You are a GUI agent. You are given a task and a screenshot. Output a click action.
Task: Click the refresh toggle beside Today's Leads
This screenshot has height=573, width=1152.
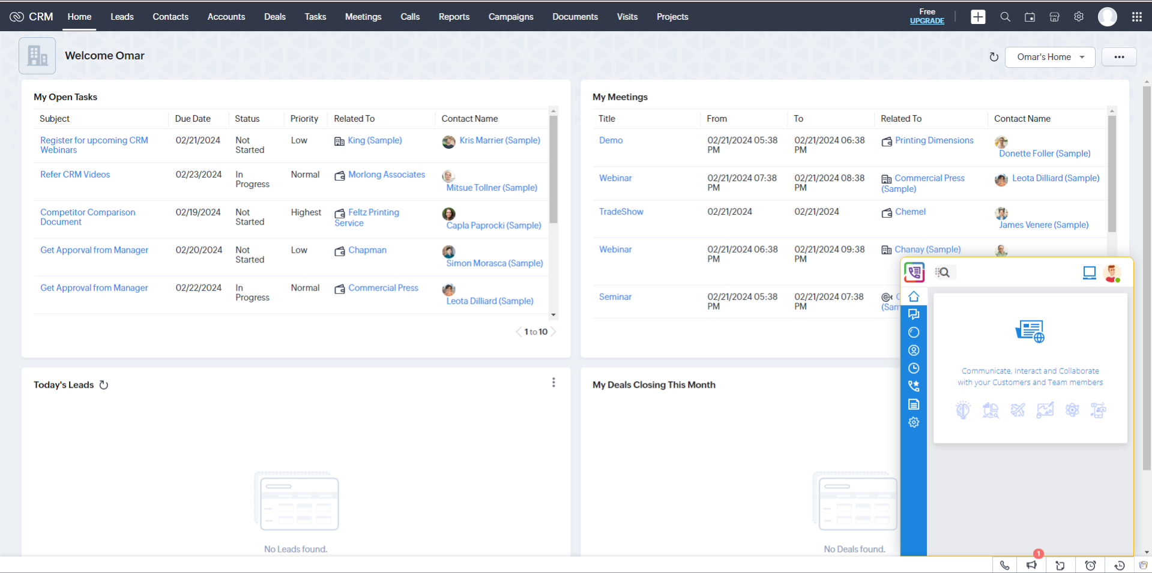(x=104, y=385)
